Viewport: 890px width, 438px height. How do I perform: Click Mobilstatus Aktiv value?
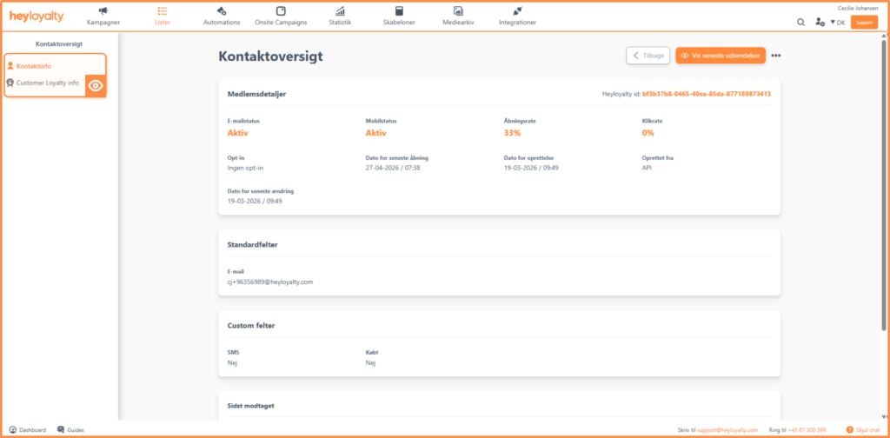(x=375, y=133)
